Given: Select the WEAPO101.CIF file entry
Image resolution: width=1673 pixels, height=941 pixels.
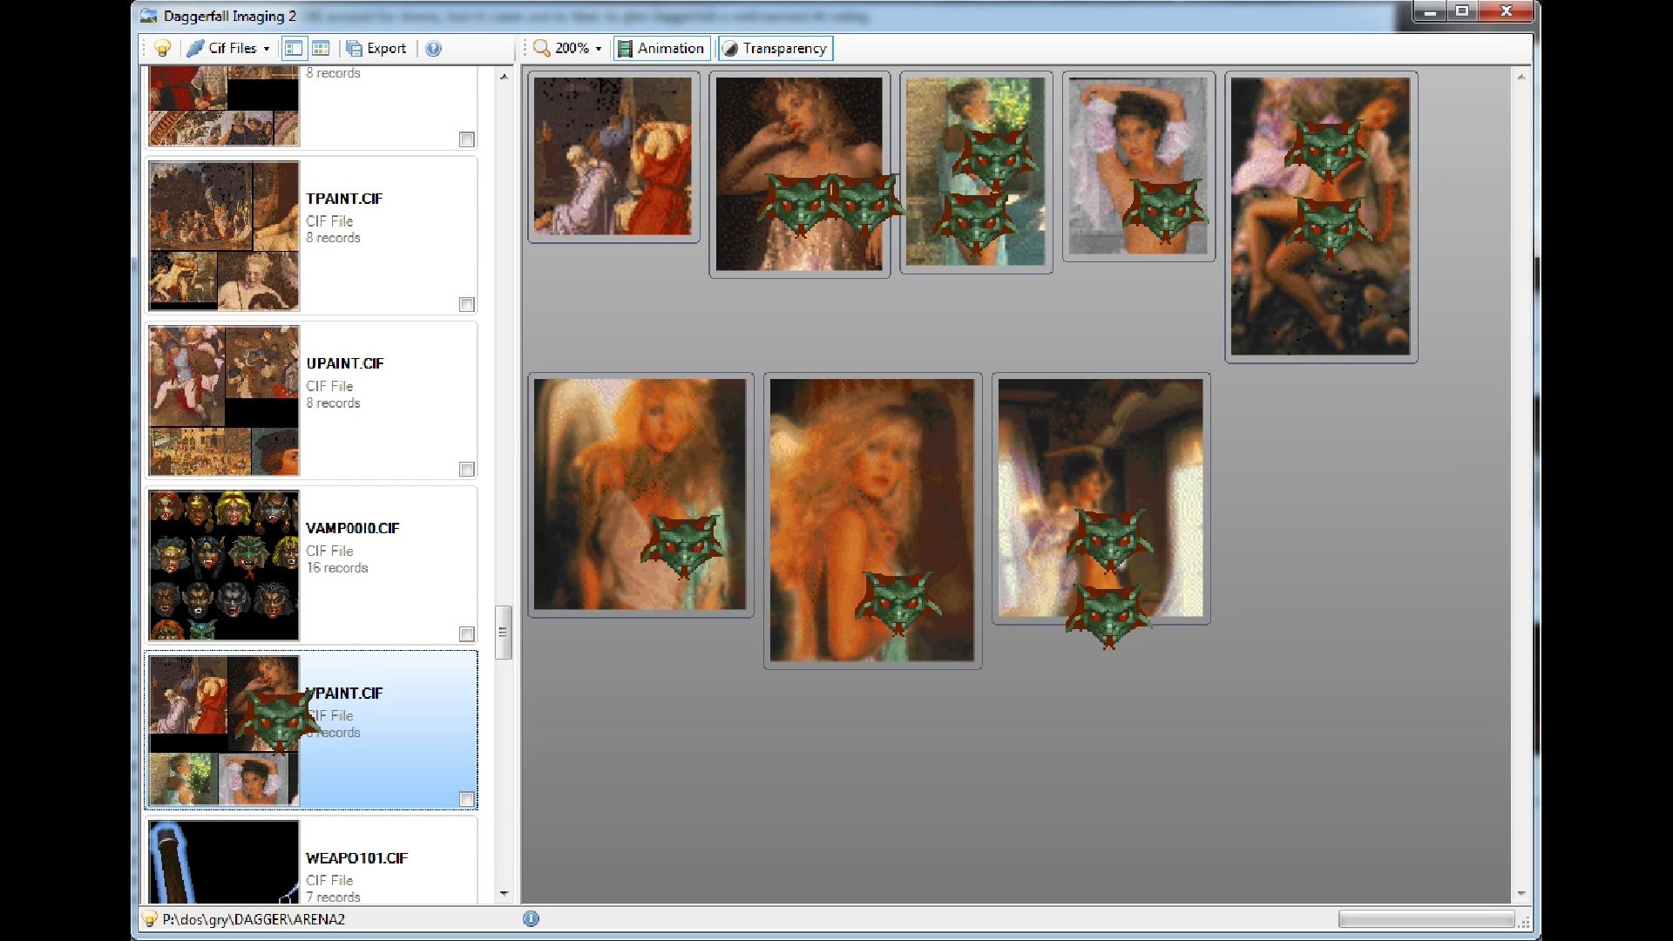Looking at the screenshot, I should (311, 860).
